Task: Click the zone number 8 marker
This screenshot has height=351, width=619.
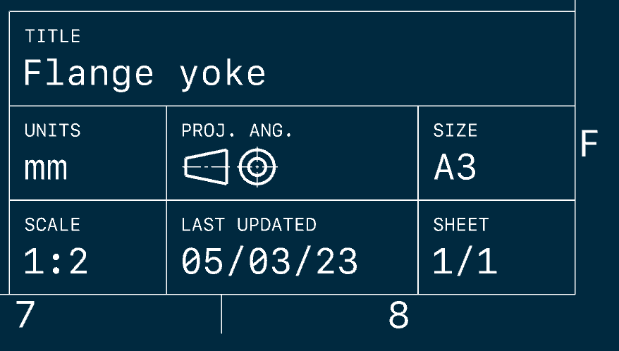Action: pyautogui.click(x=399, y=316)
